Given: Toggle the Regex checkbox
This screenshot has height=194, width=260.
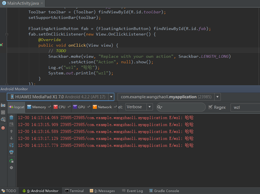Looking at the screenshot, I should click(x=211, y=107).
